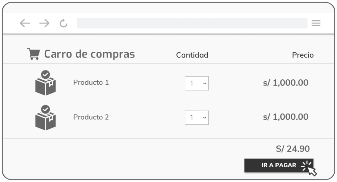
Task: Open the quantity dropdown for Producto 1
Action: (x=197, y=83)
